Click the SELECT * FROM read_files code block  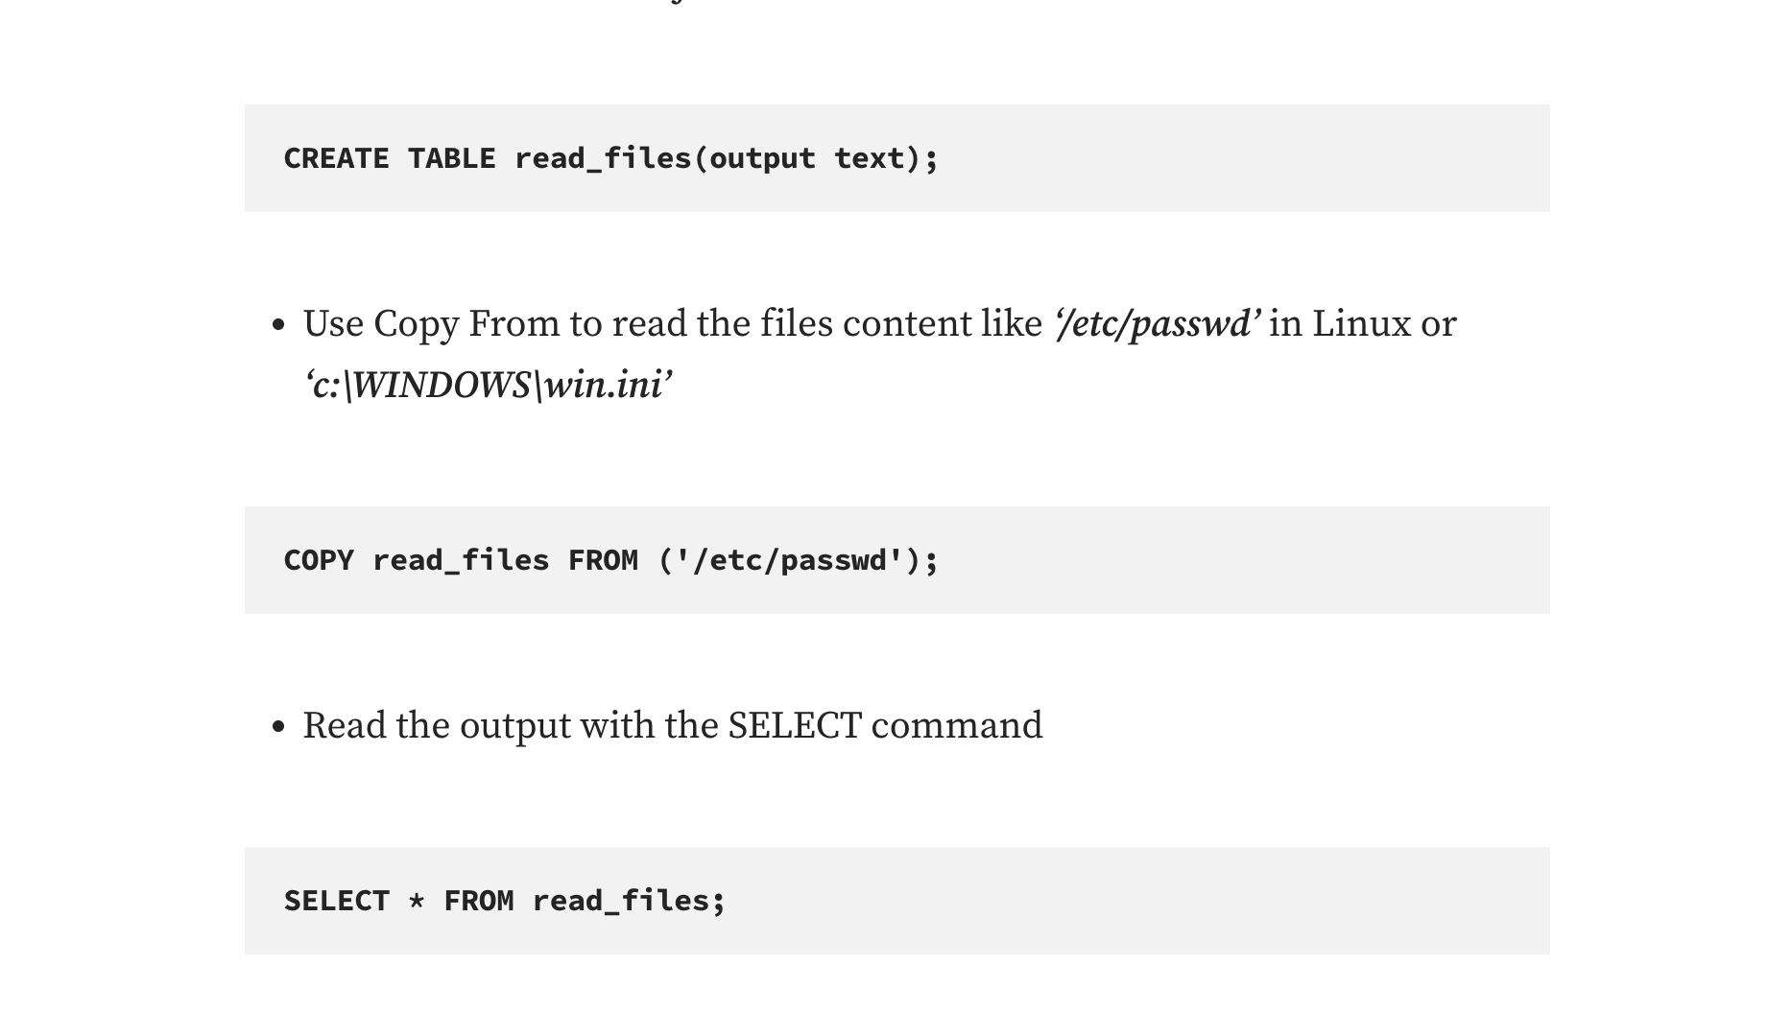[896, 901]
